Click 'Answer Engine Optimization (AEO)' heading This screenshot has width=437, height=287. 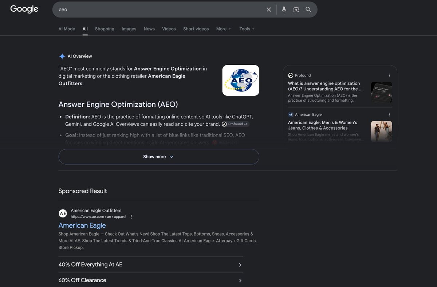118,105
